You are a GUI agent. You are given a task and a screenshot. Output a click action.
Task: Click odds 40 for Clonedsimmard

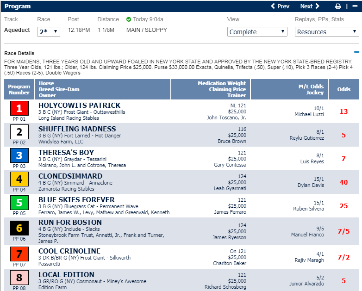click(x=343, y=182)
